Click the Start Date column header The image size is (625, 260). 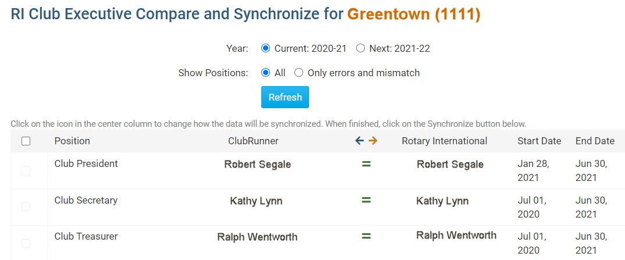click(539, 141)
